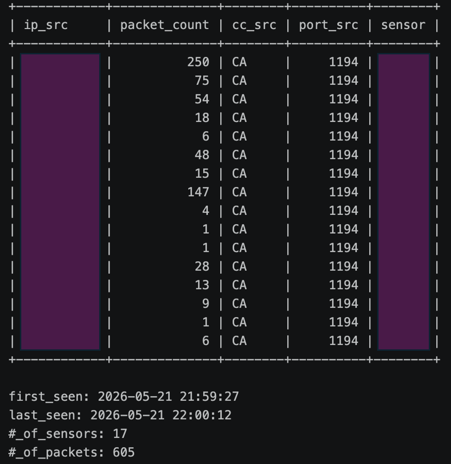Select last_seen timestamp 2026-05-21 22:00:12
This screenshot has width=451, height=464.
pos(161,416)
